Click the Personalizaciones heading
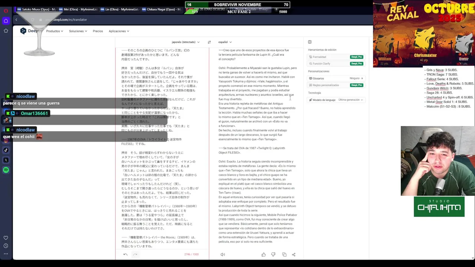 pos(319,71)
